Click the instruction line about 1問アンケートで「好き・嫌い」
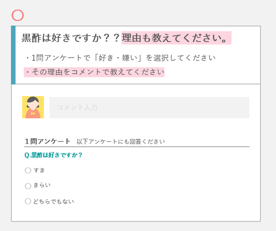 (x=120, y=58)
